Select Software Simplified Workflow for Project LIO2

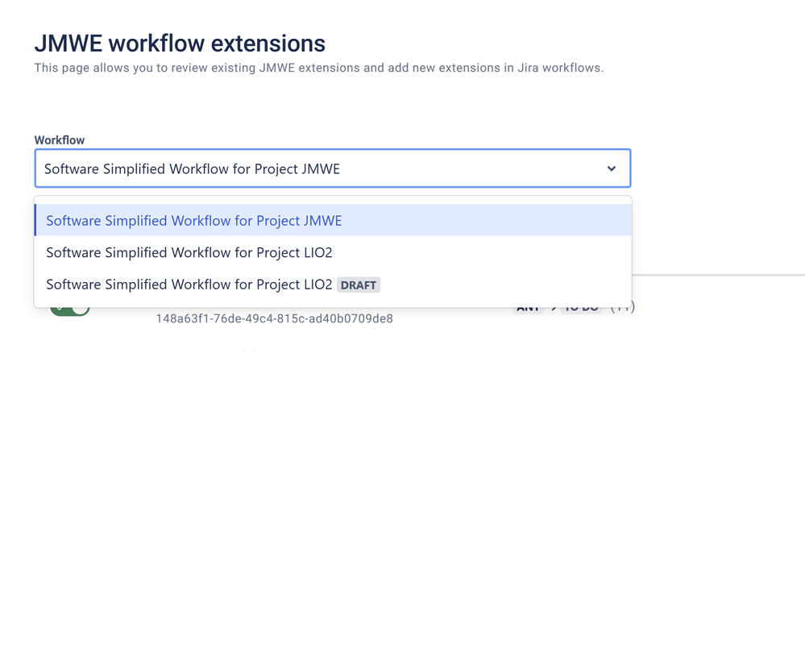click(x=189, y=252)
